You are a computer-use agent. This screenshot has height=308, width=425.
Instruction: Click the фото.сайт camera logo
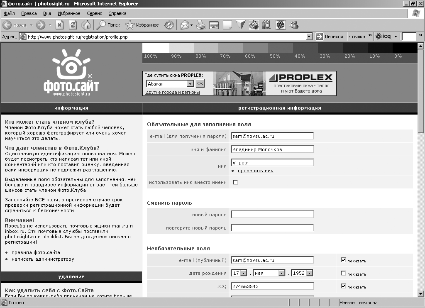pos(71,73)
